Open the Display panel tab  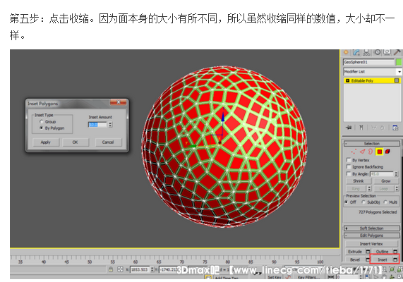click(387, 52)
